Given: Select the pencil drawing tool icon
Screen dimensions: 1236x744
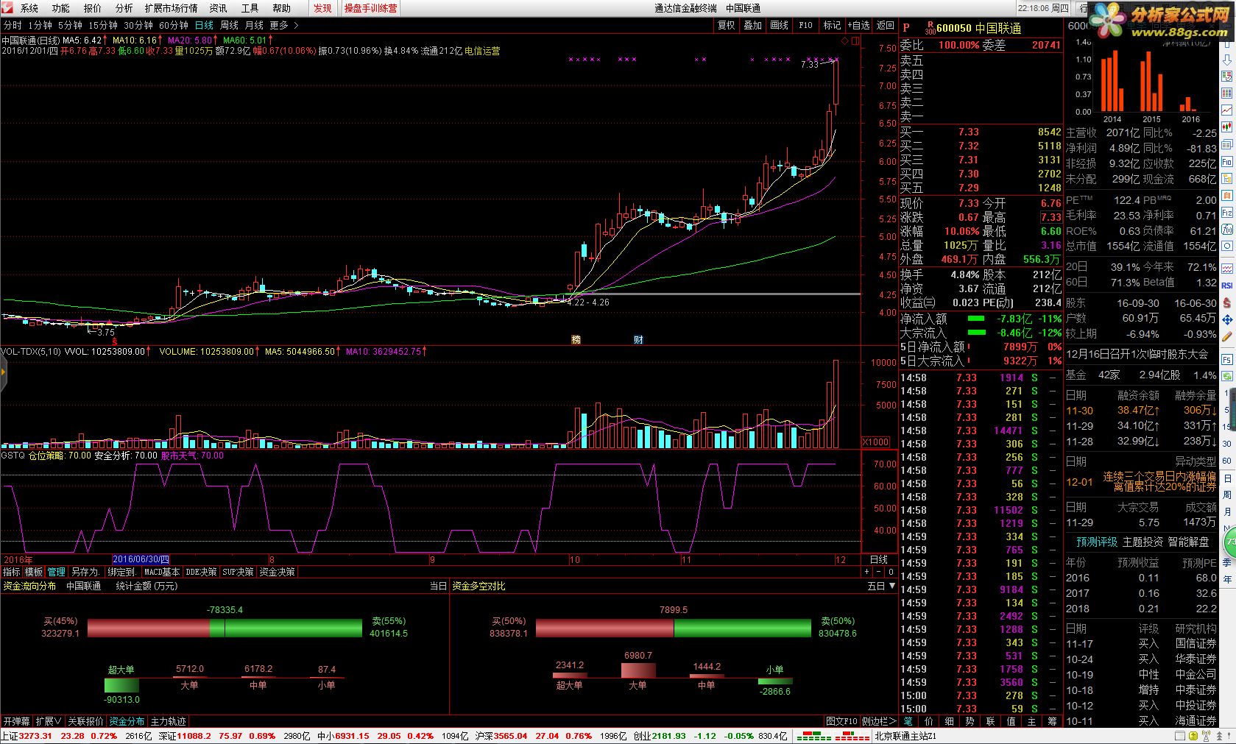Looking at the screenshot, I should point(1227,336).
